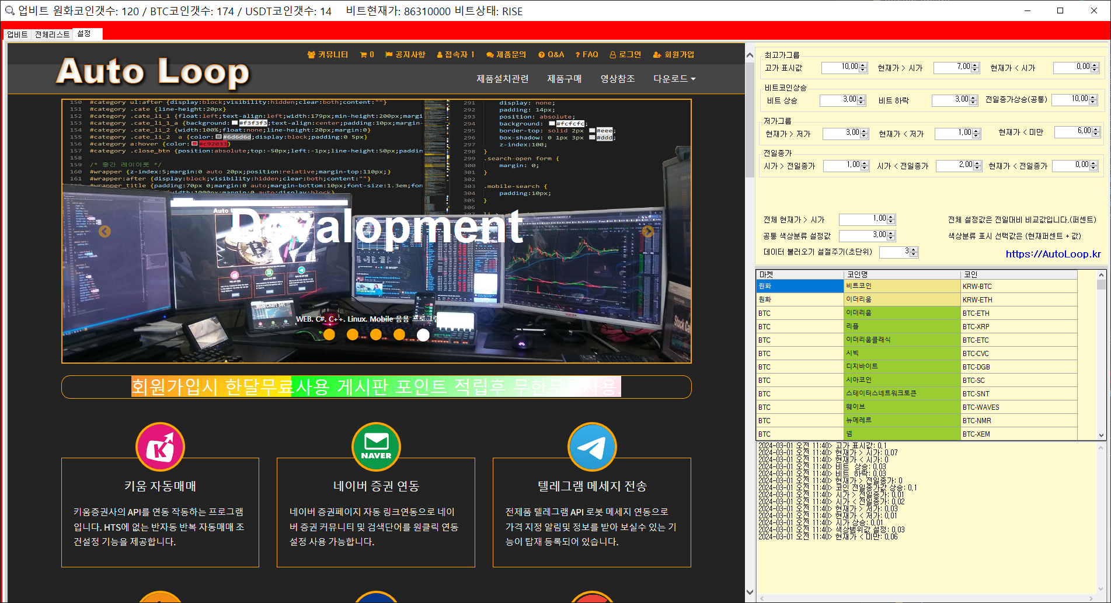
Task: Click the blue Telegram circle icon
Action: (x=592, y=447)
